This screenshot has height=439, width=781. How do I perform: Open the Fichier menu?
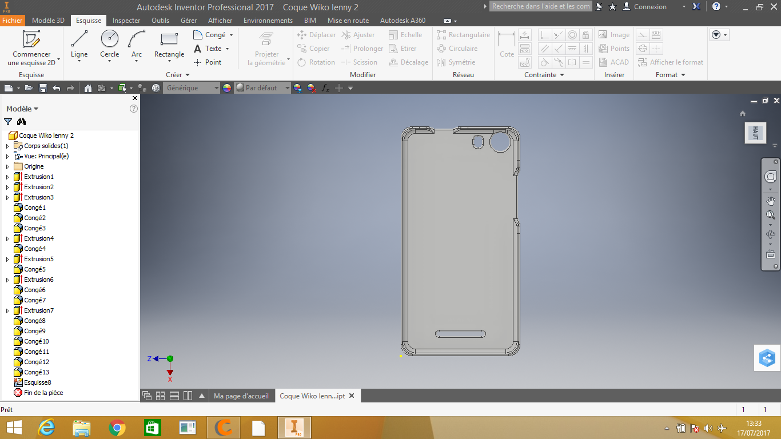pos(12,20)
